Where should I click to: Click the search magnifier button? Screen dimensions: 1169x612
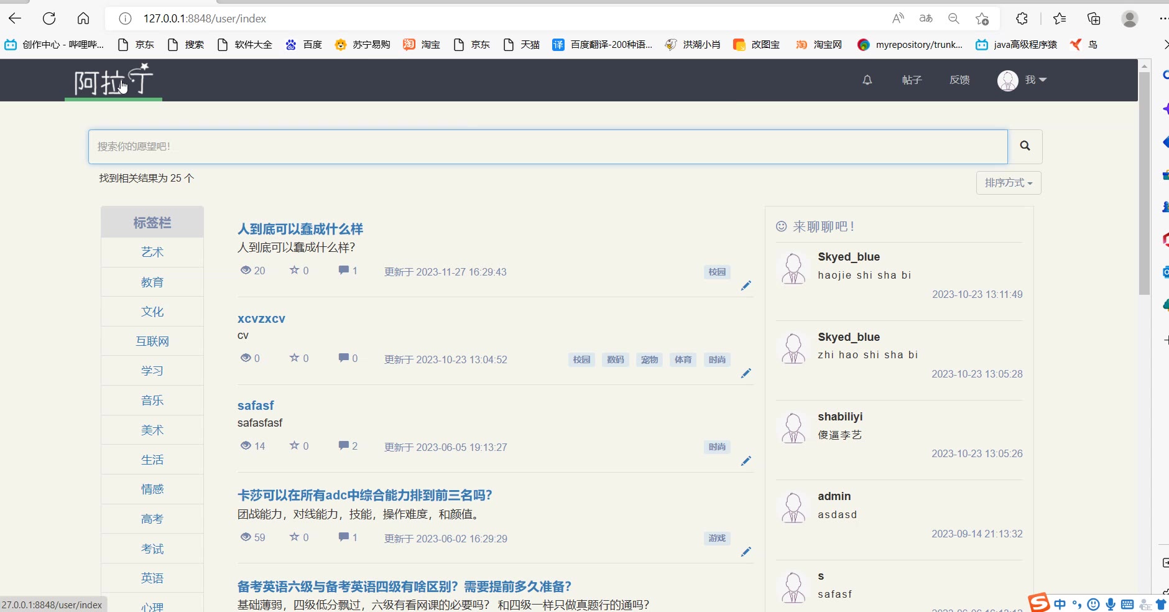pyautogui.click(x=1025, y=146)
